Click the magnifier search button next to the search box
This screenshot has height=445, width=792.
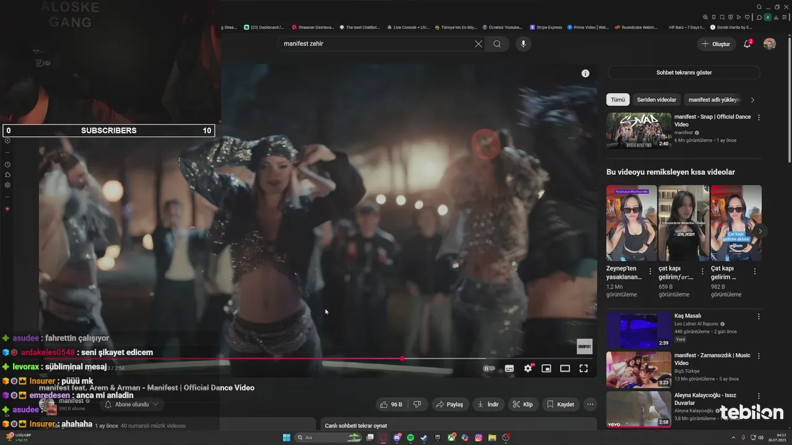(497, 44)
